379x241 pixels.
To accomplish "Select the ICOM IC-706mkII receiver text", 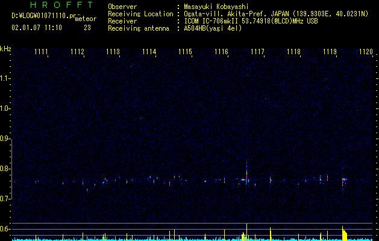I will click(x=251, y=21).
